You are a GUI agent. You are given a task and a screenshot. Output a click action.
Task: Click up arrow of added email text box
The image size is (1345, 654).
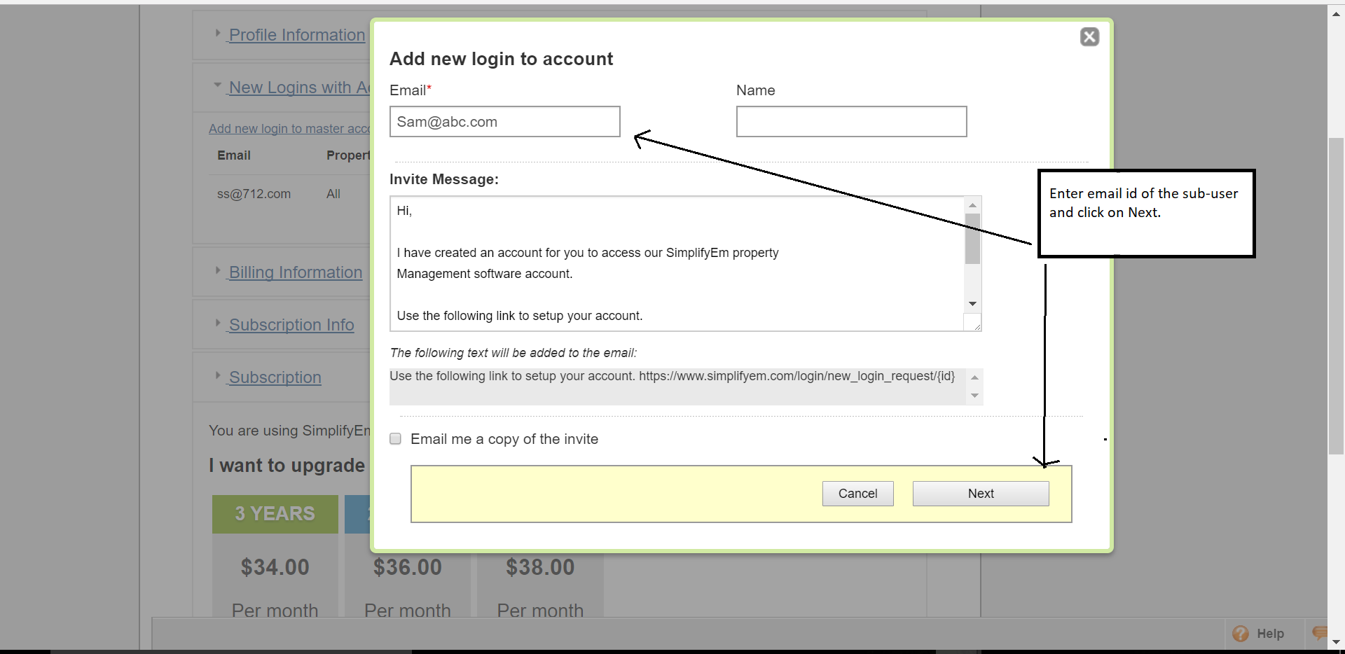click(x=974, y=377)
